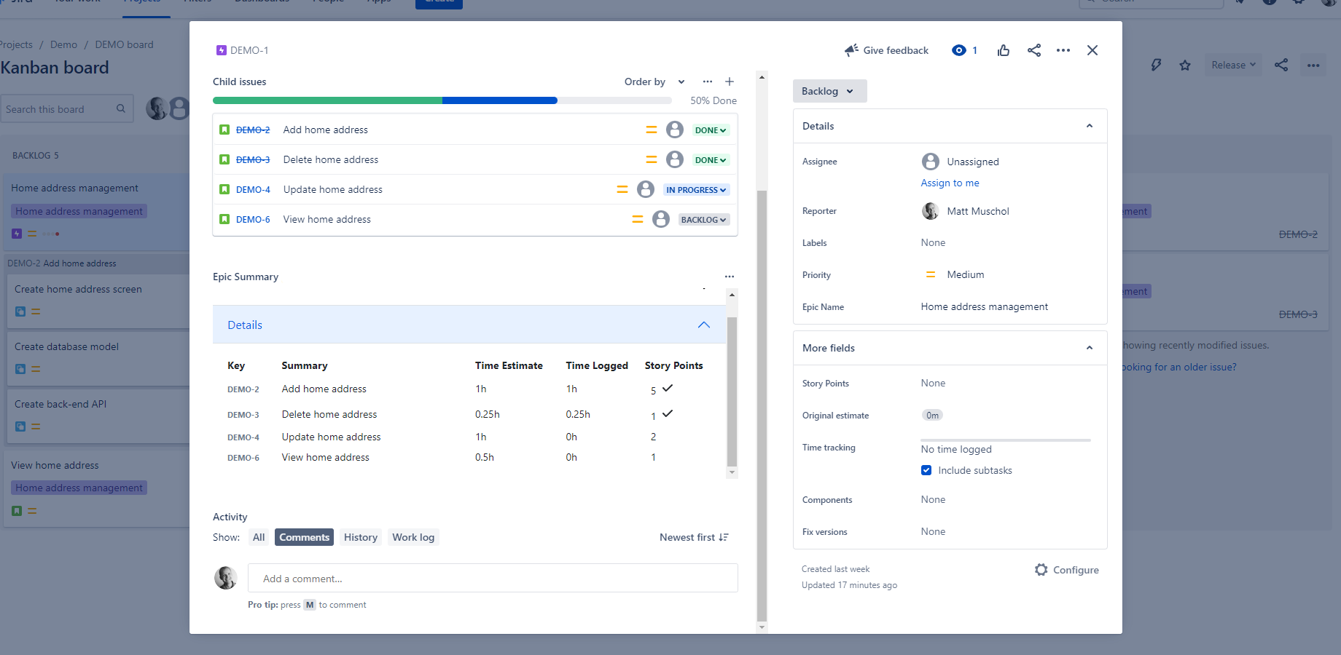Open the share icon in issue header
1341x655 pixels.
click(1034, 50)
